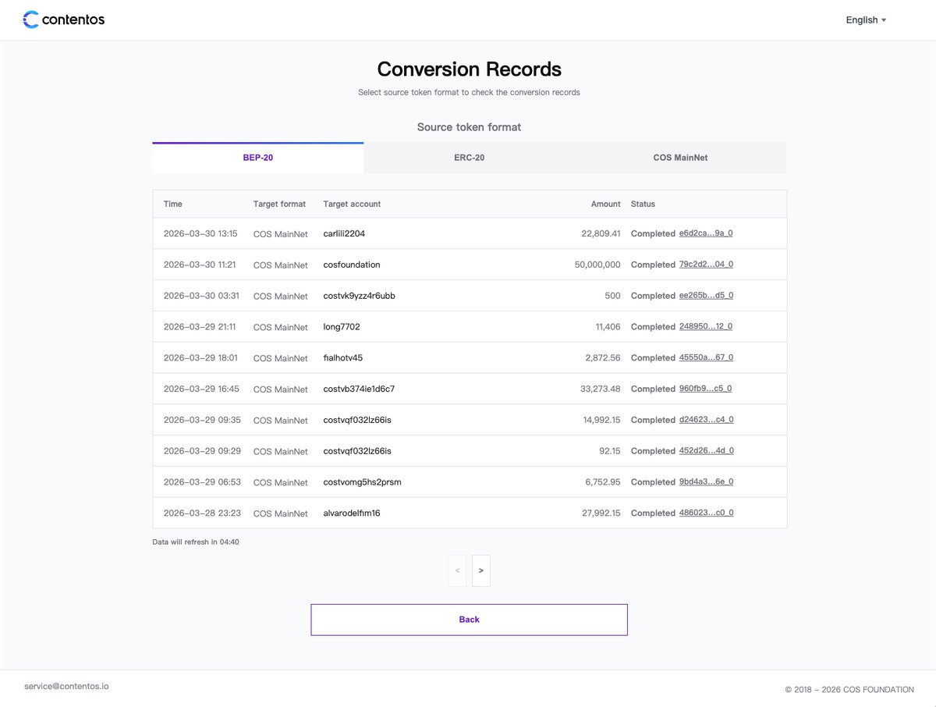This screenshot has width=936, height=707.
Task: Click the Status column header
Action: [643, 204]
